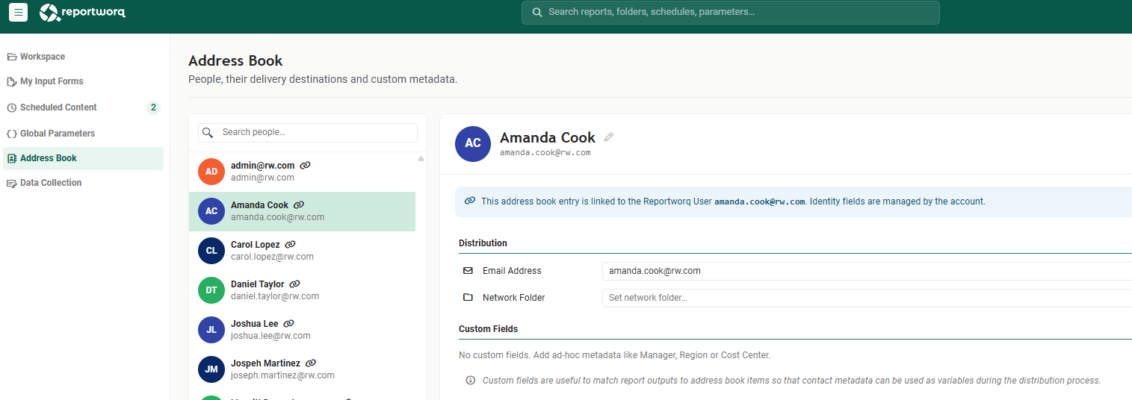
Task: Click the JL avatar for Joshua Lee
Action: tap(211, 330)
